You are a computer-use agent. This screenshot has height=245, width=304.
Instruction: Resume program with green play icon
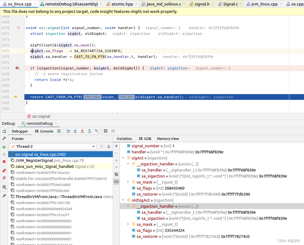point(4,147)
